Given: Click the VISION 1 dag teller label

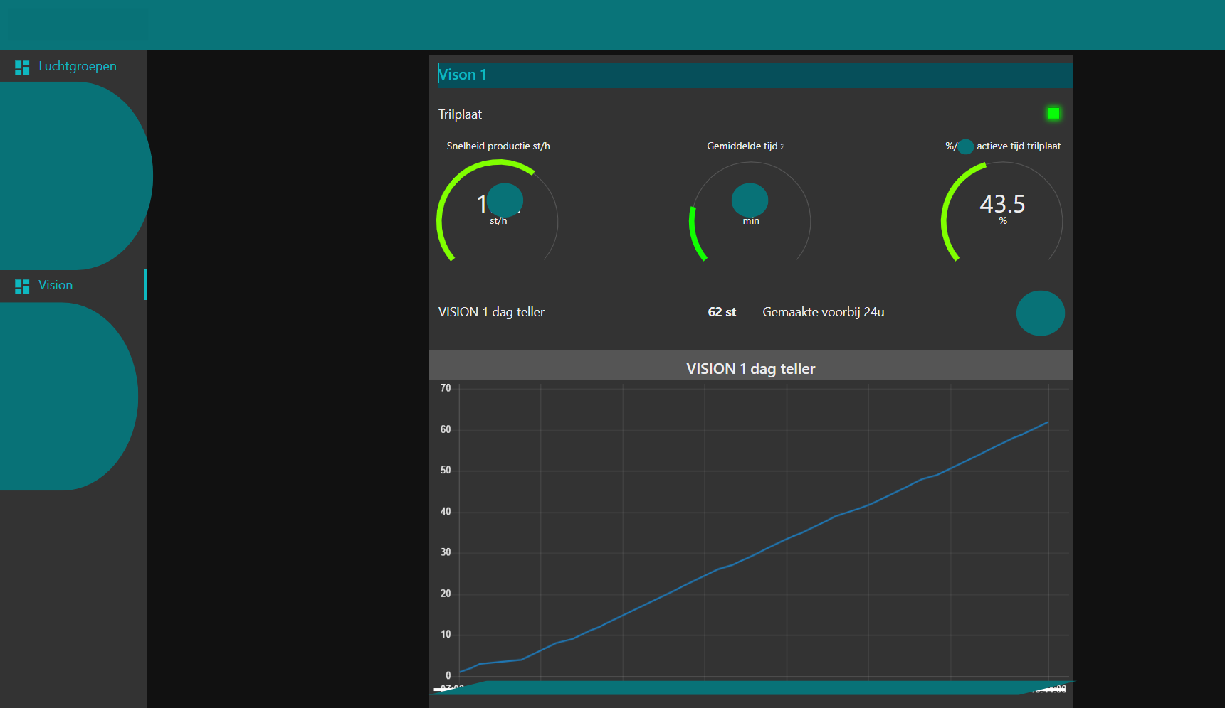Looking at the screenshot, I should point(490,311).
